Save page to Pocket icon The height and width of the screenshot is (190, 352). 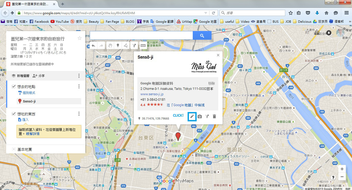tap(308, 13)
